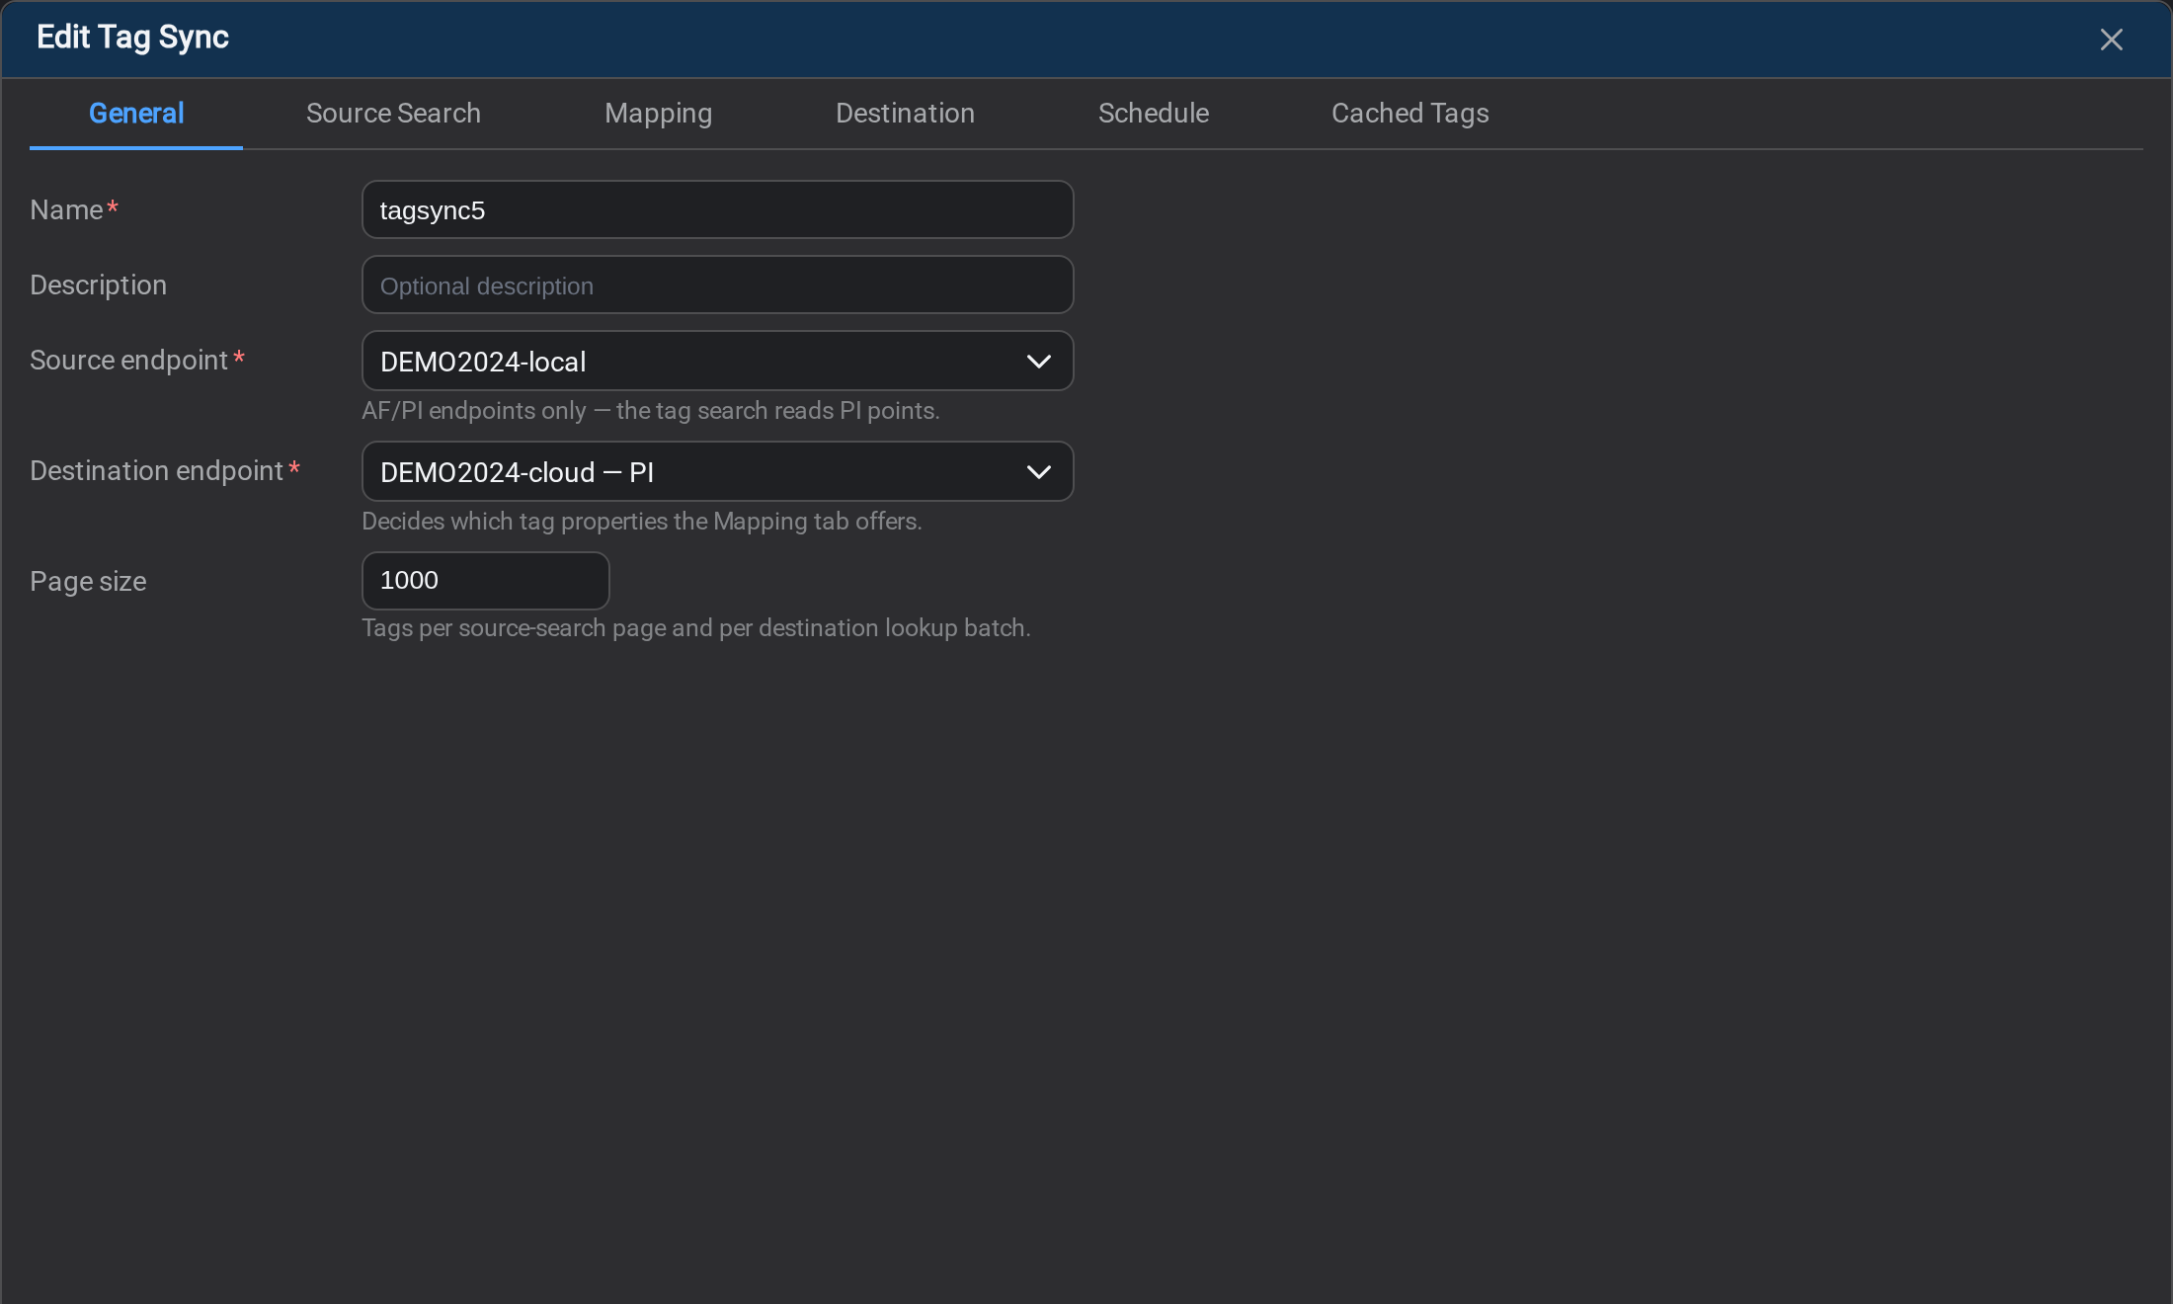
Task: Click the Page size field showing 1000
Action: click(485, 581)
